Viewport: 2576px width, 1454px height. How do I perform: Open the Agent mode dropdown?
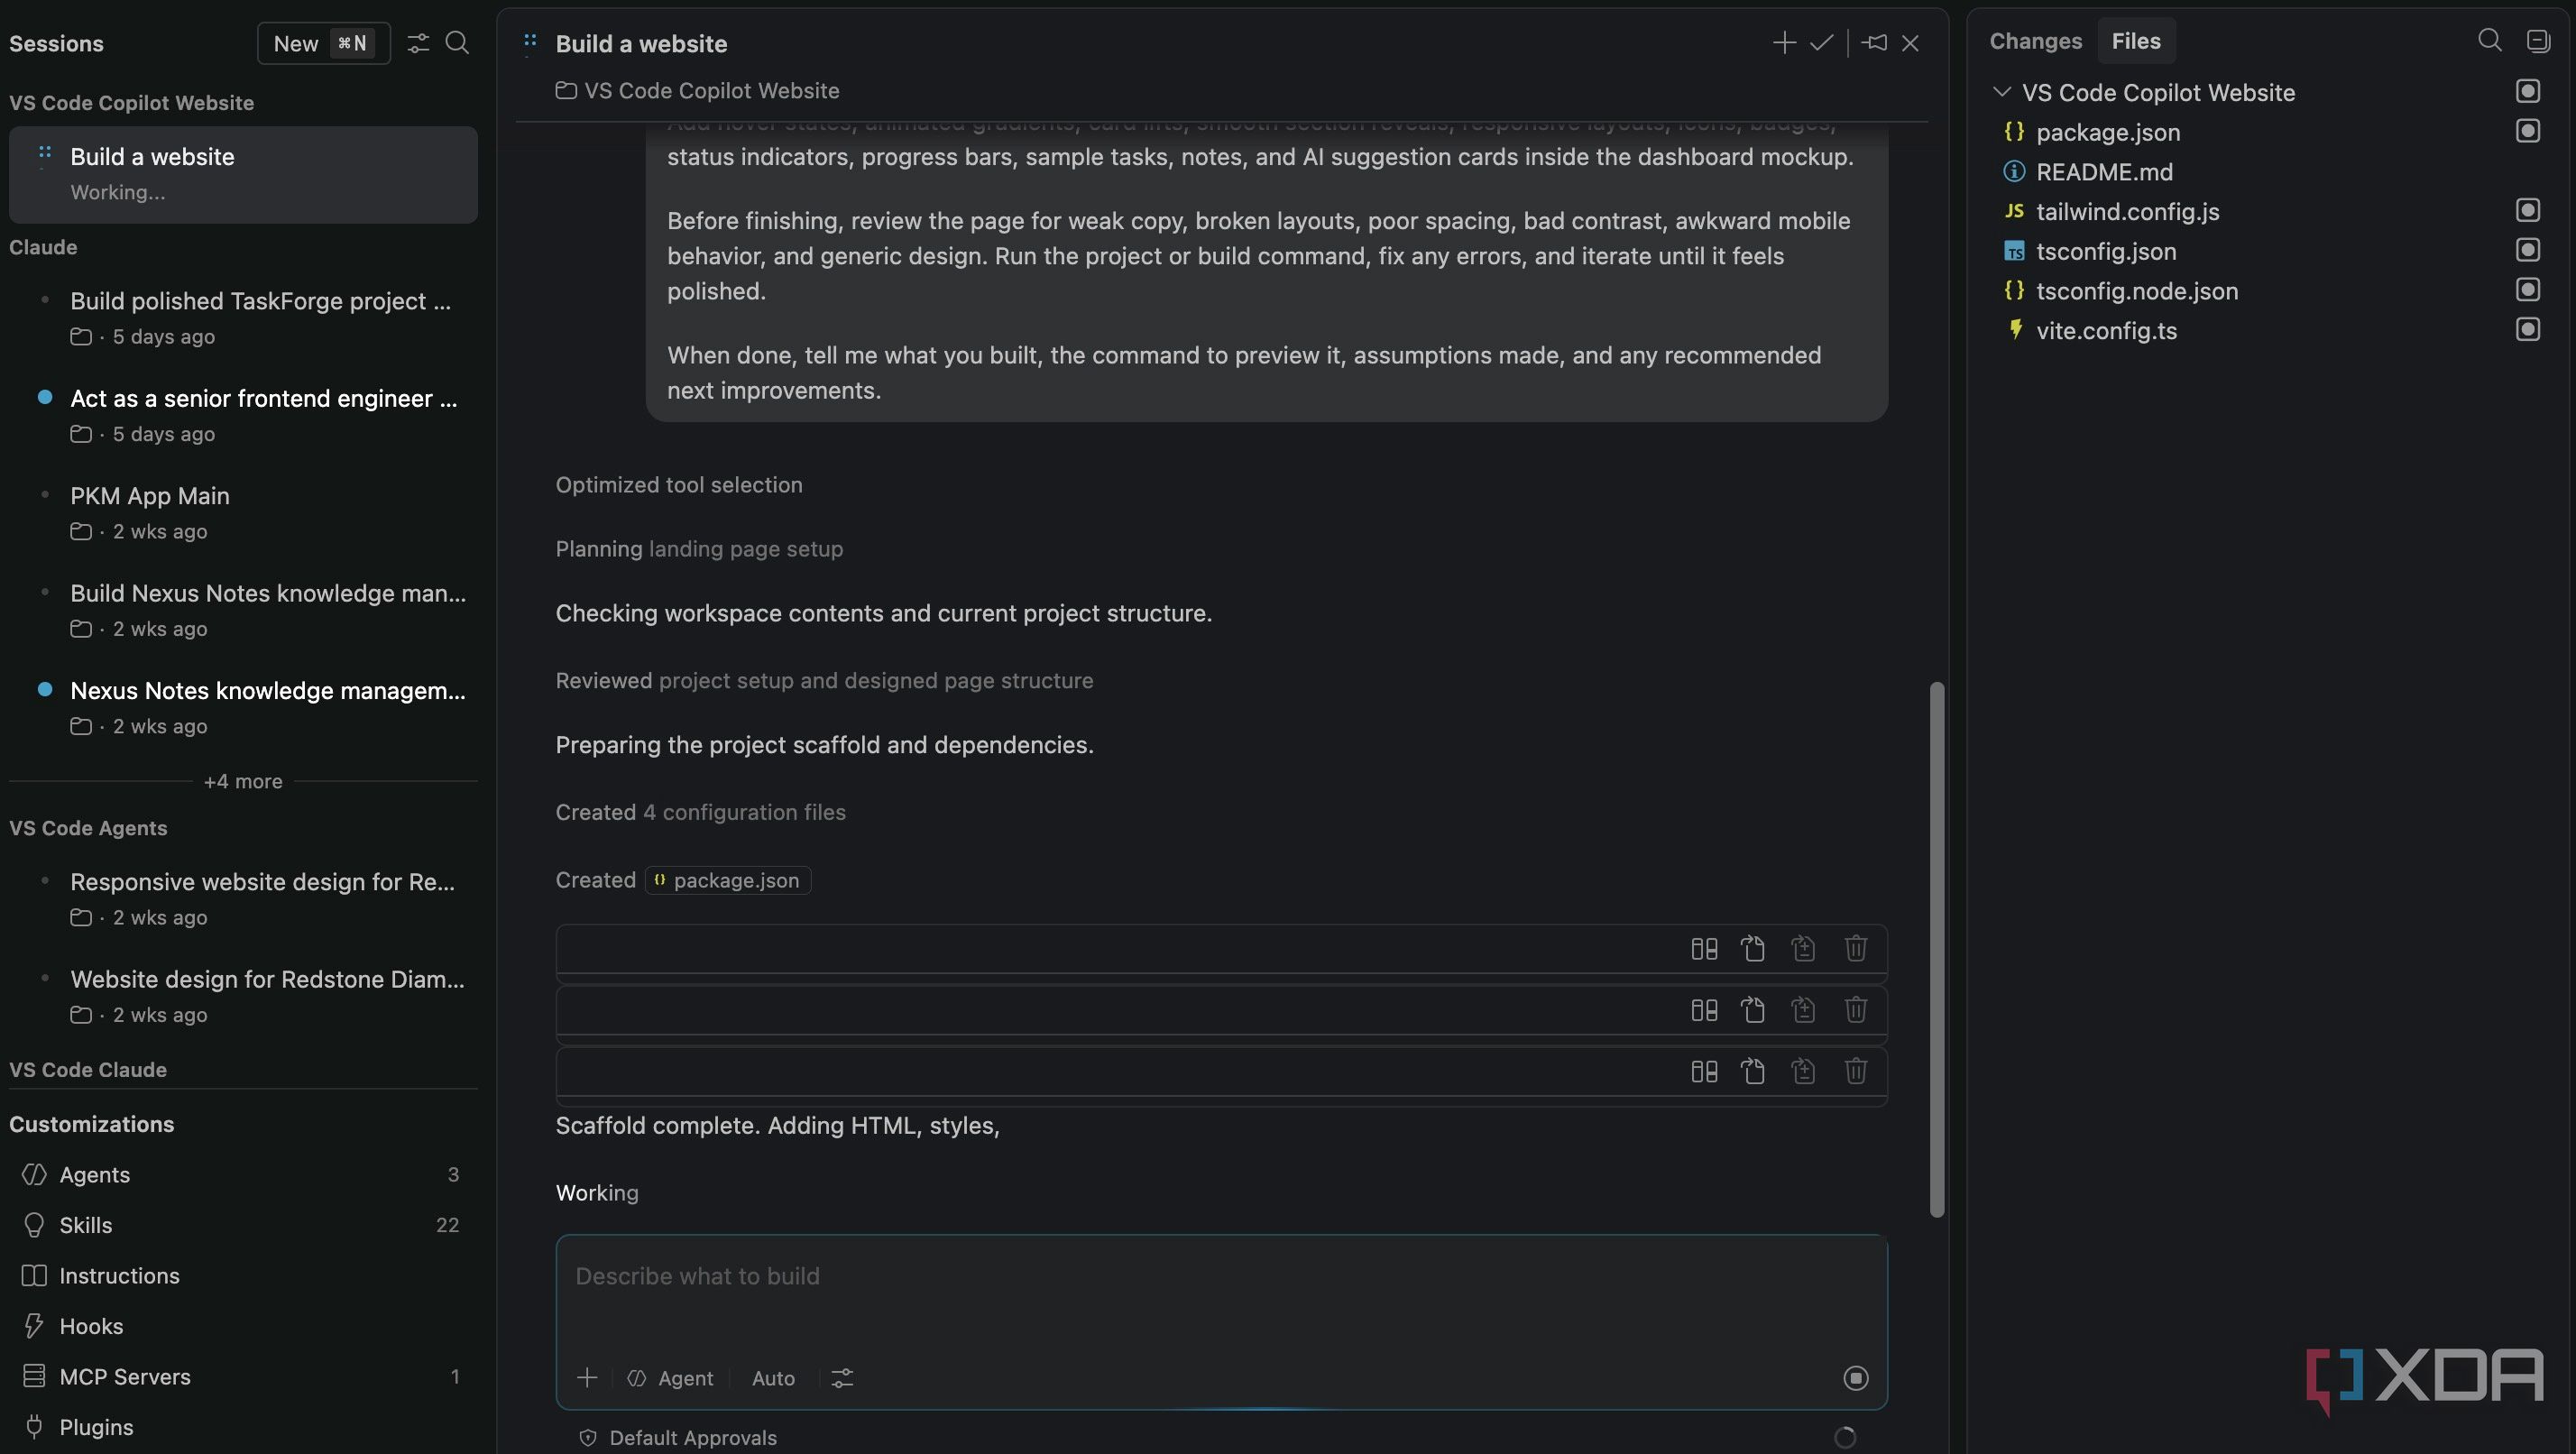671,1378
